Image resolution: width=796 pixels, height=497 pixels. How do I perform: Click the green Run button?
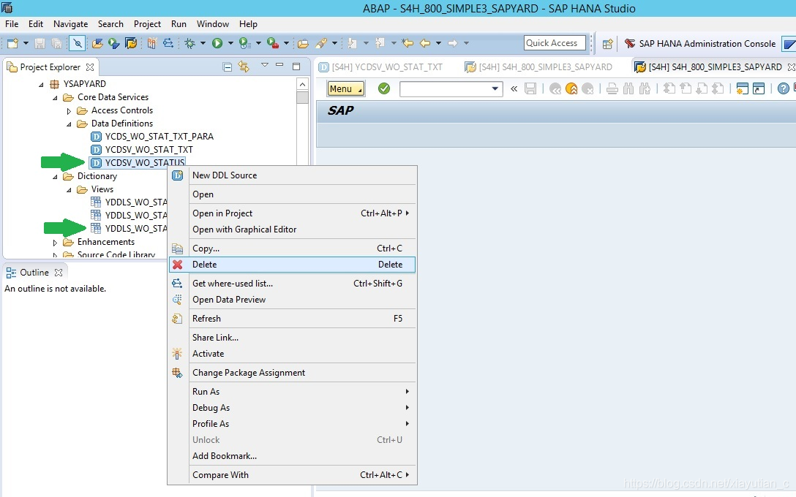[217, 44]
